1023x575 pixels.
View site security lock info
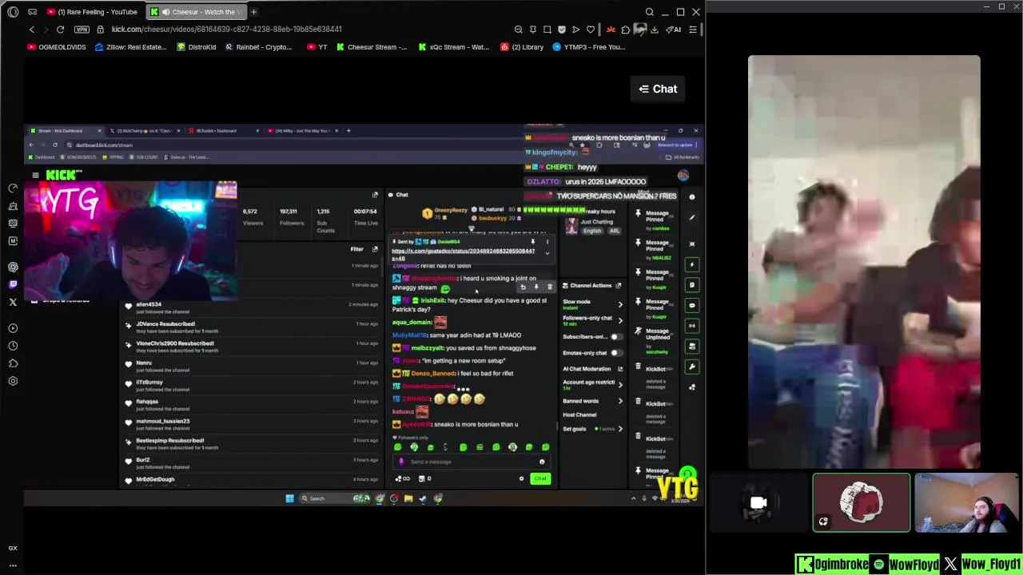tap(100, 30)
